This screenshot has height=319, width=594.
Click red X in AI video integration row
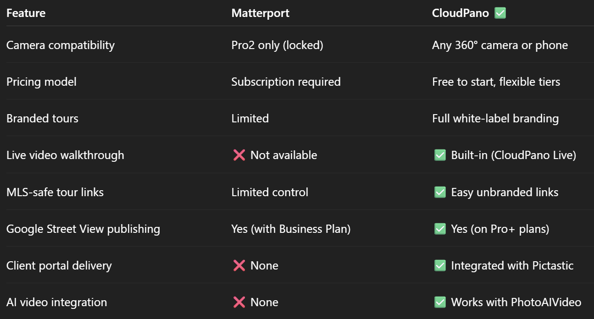tap(239, 302)
